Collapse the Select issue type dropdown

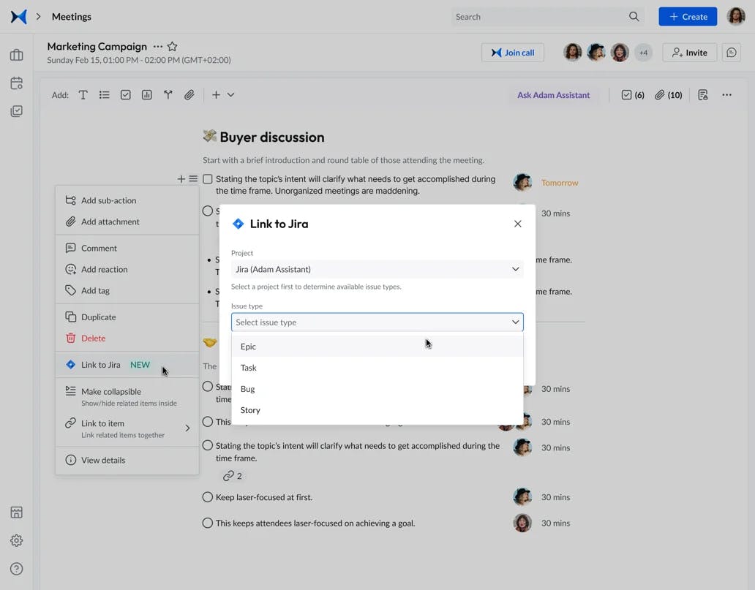coord(515,322)
